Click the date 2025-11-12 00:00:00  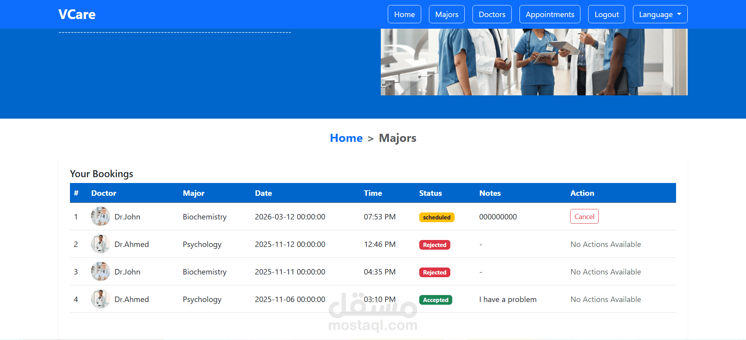click(x=290, y=244)
